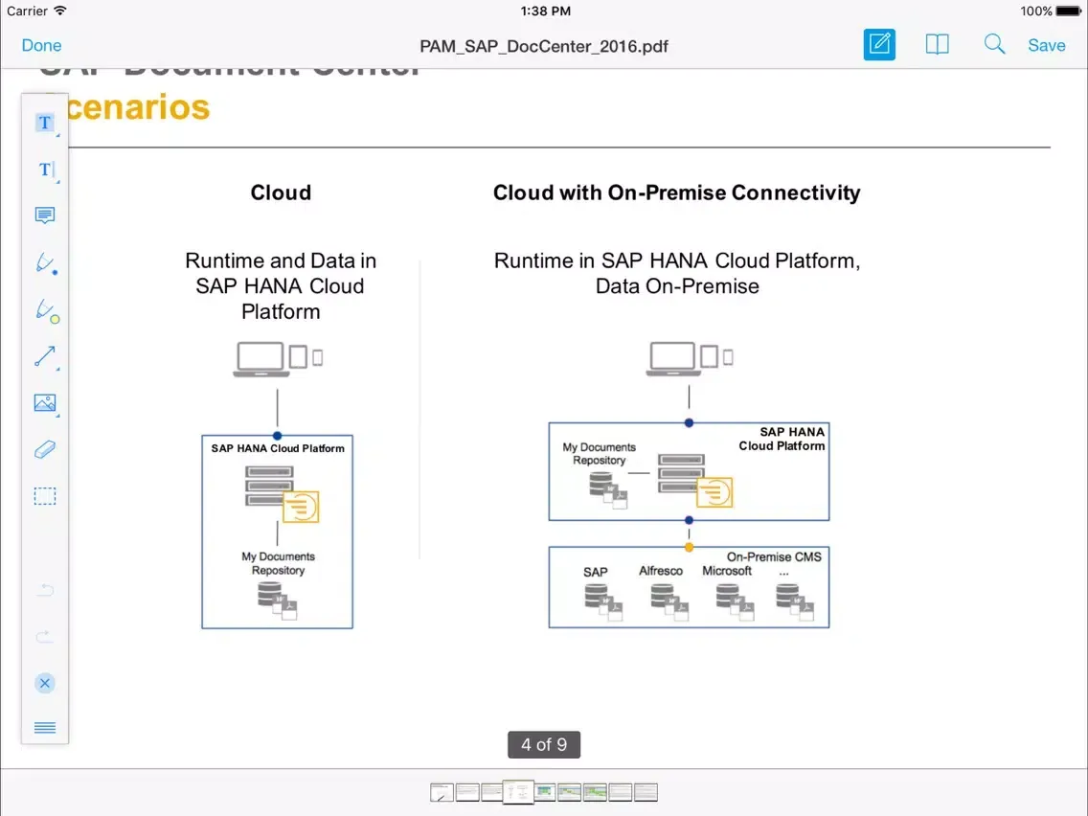Tap the Wi-Fi status icon
The width and height of the screenshot is (1088, 816).
[x=60, y=11]
